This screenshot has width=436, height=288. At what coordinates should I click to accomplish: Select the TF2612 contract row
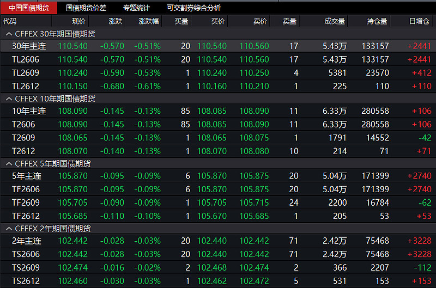click(x=218, y=216)
